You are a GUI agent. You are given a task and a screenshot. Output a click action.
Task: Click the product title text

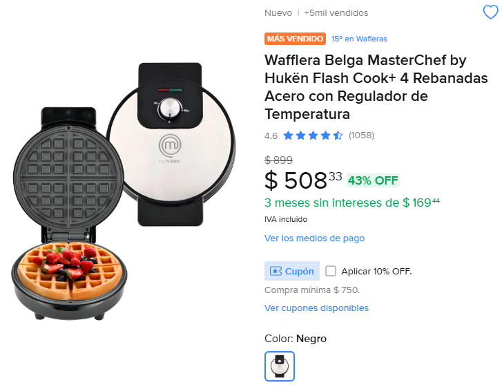(376, 86)
